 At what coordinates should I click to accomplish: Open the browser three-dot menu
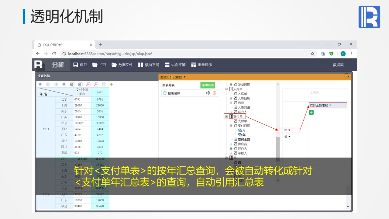(x=351, y=54)
